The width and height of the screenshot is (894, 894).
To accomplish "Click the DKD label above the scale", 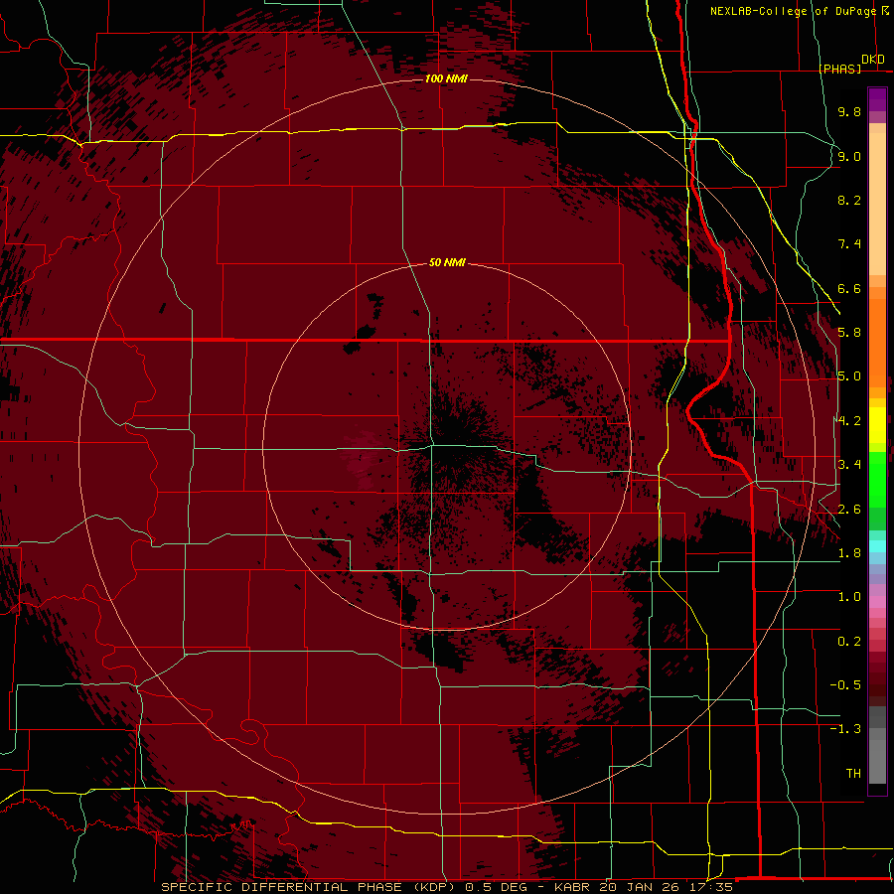I will pyautogui.click(x=873, y=60).
